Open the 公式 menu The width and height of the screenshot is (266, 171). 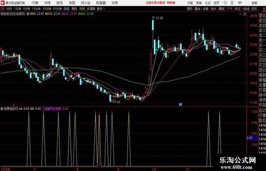click(208, 3)
